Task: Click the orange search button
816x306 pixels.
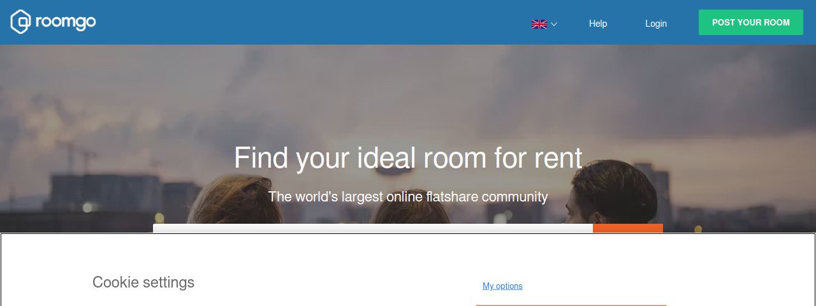Action: click(x=628, y=228)
